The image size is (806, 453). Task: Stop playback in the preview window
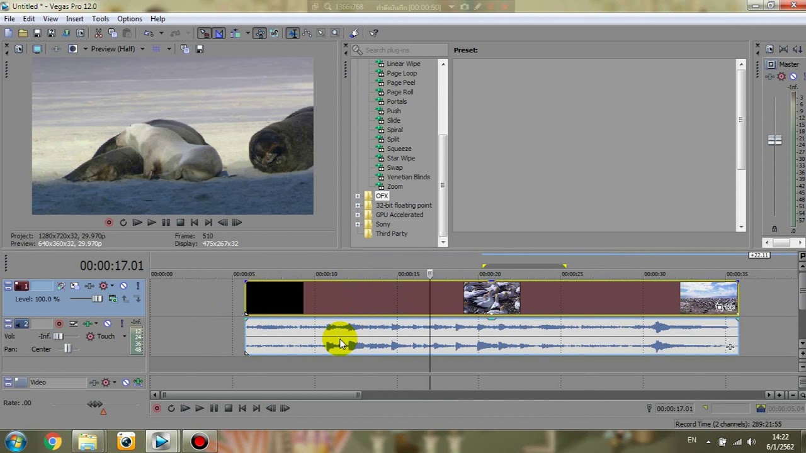coord(180,223)
